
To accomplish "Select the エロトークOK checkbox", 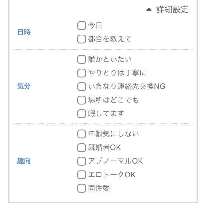I will coord(82,174).
